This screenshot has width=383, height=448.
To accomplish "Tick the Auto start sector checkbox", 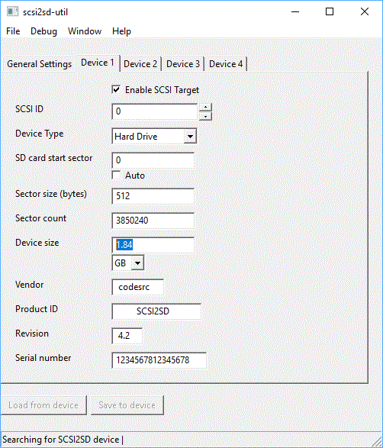I will click(116, 175).
